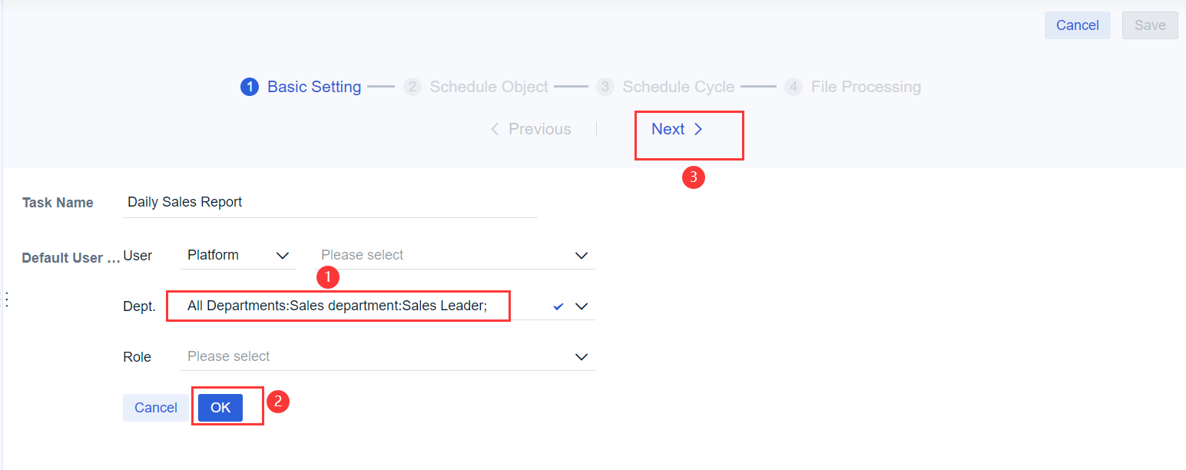Click the step 3 Schedule Cycle circle icon
The width and height of the screenshot is (1186, 470).
pos(605,87)
